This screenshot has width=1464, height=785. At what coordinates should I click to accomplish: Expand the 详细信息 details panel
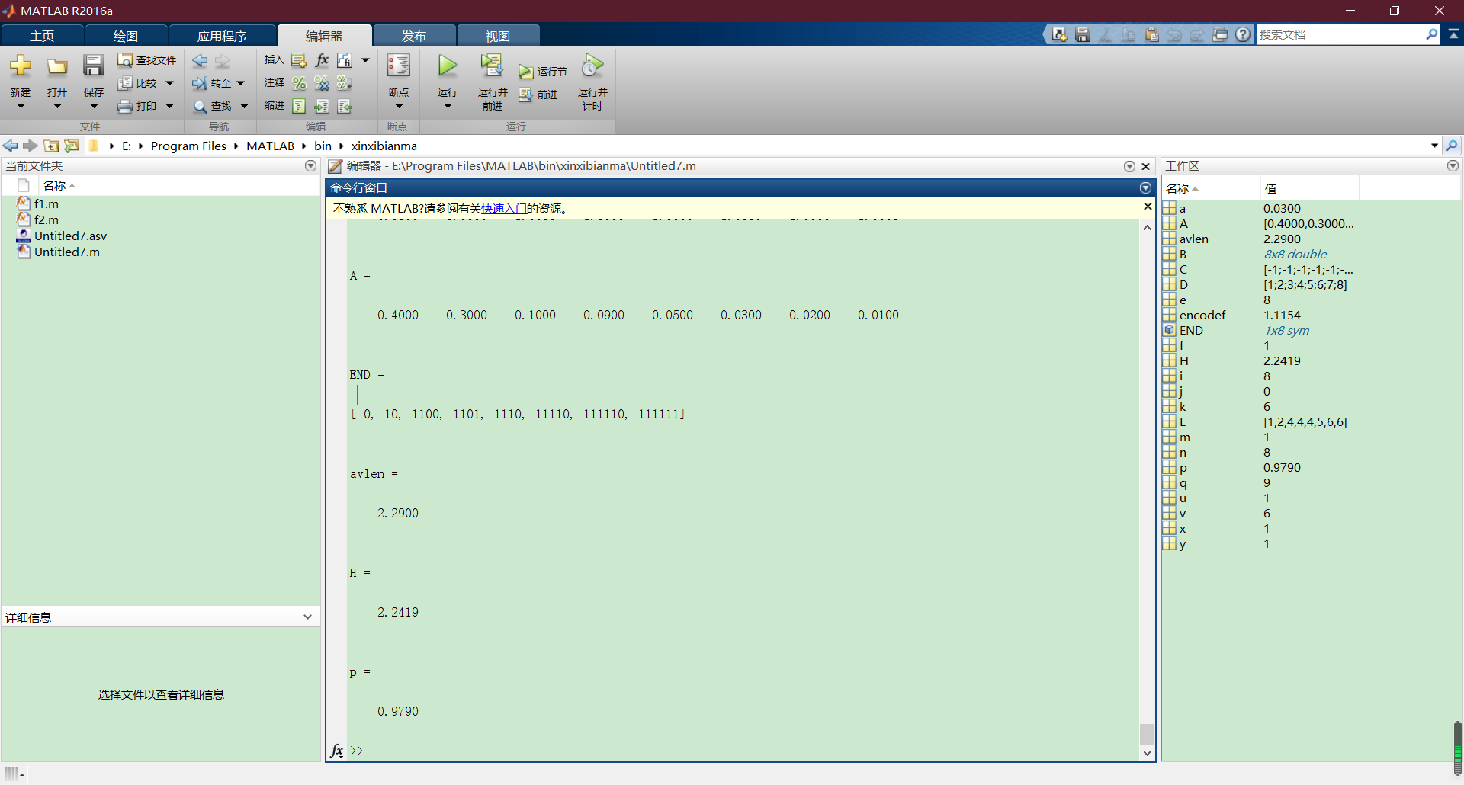pyautogui.click(x=307, y=617)
